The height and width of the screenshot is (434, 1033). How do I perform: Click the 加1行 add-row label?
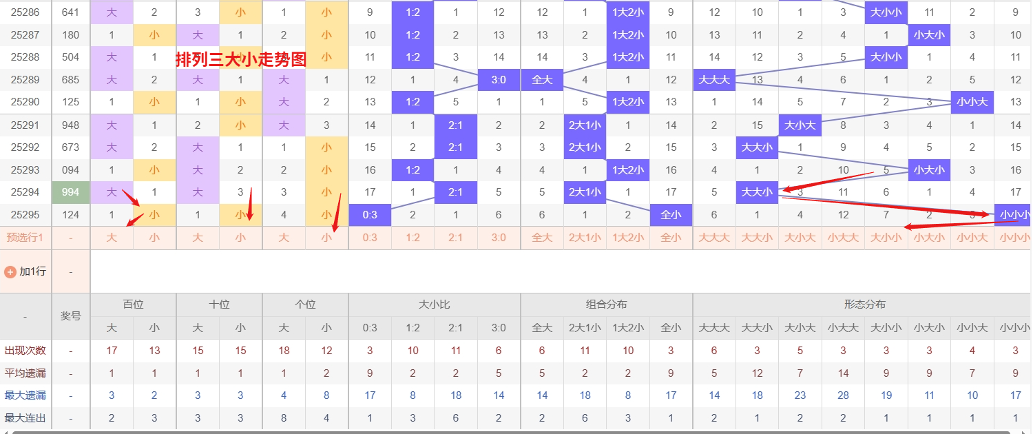pos(32,271)
